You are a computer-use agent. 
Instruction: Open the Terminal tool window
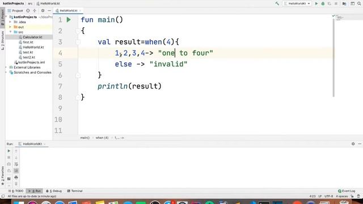tap(75, 191)
